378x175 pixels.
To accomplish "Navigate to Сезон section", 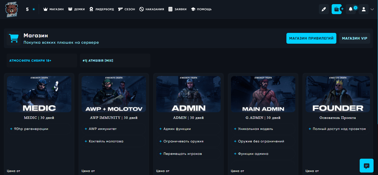I will pos(127,9).
